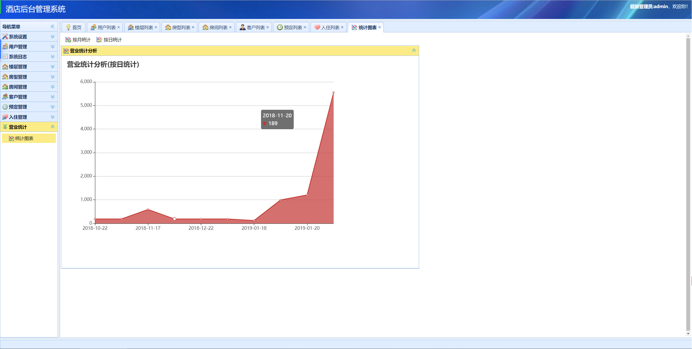The width and height of the screenshot is (692, 349).
Task: Click the scrollbar down arrow at bottom right
Action: 688,334
